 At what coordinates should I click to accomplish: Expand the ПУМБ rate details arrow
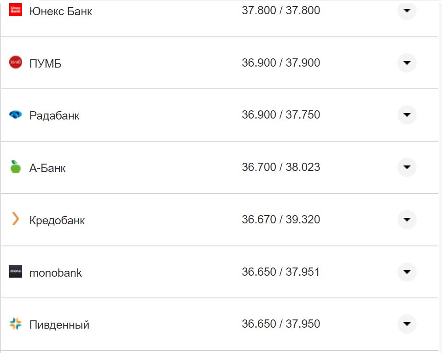(407, 63)
